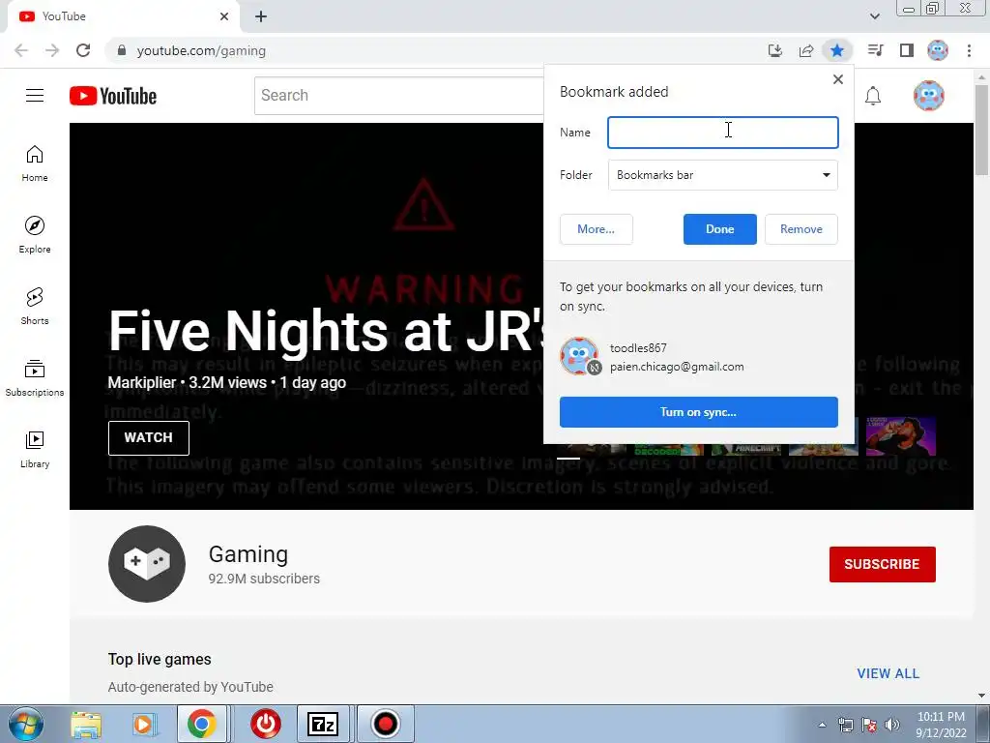Open Windows Media Player taskbar icon
The width and height of the screenshot is (990, 743).
[x=145, y=725]
